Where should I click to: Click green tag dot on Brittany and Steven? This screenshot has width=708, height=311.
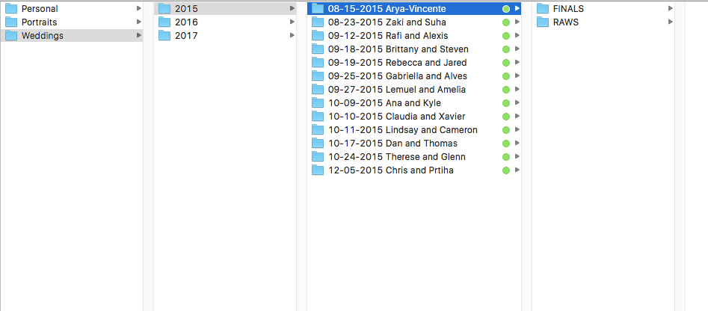pyautogui.click(x=505, y=49)
